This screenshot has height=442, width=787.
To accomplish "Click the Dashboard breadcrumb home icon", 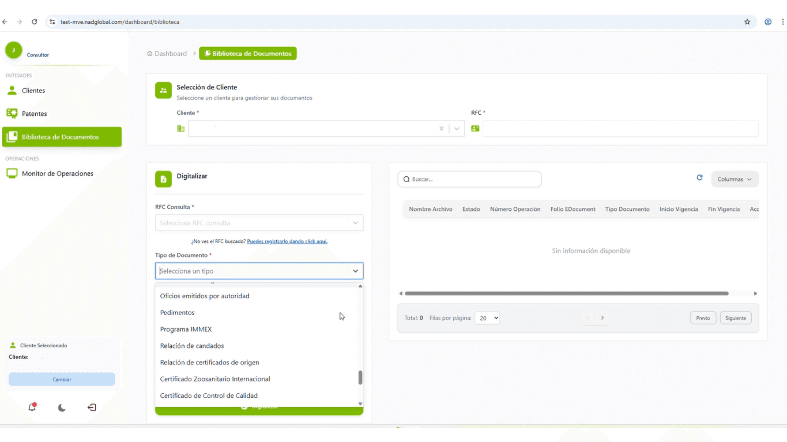I will pyautogui.click(x=150, y=54).
